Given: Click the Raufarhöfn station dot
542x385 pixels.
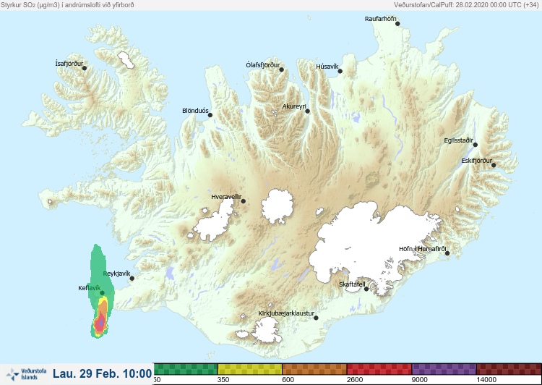Looking at the screenshot, I should 397,24.
